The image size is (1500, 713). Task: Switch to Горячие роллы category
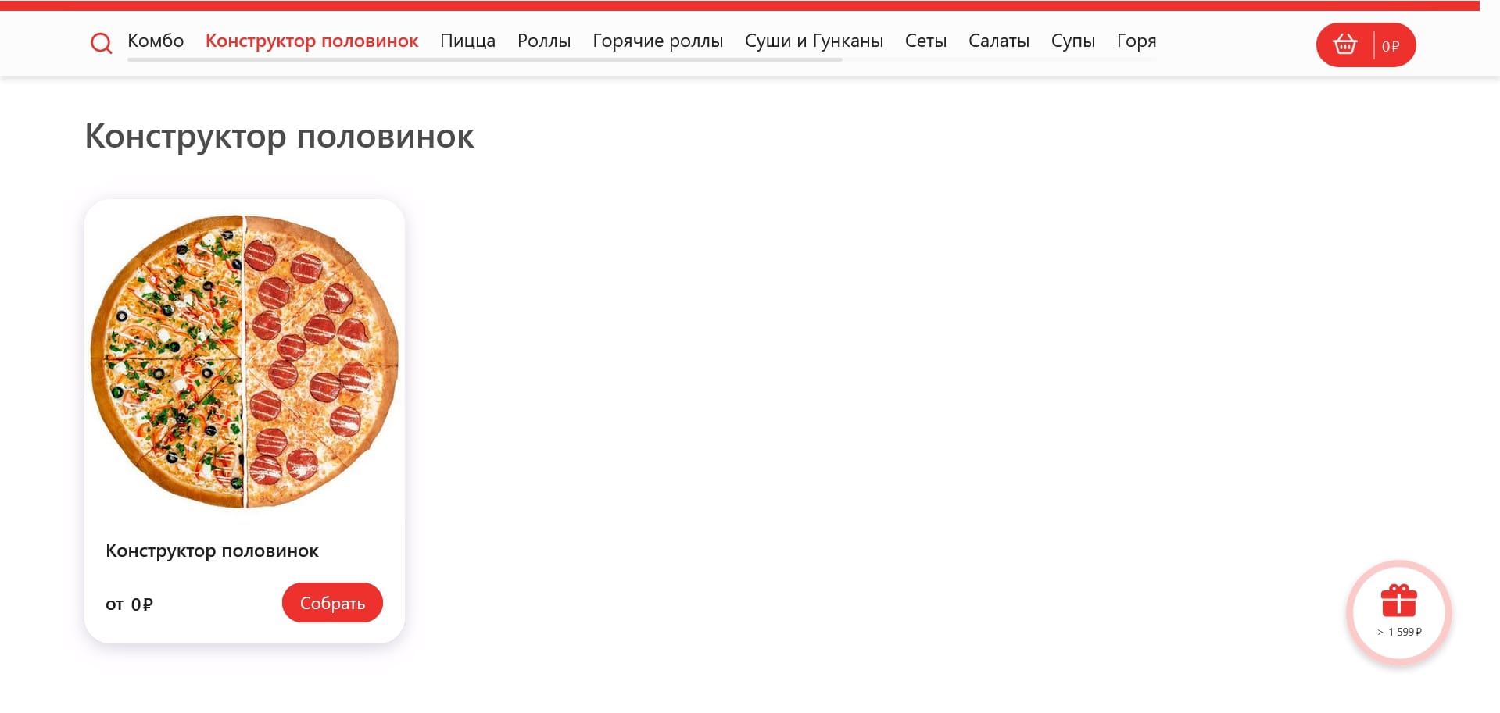tap(657, 41)
